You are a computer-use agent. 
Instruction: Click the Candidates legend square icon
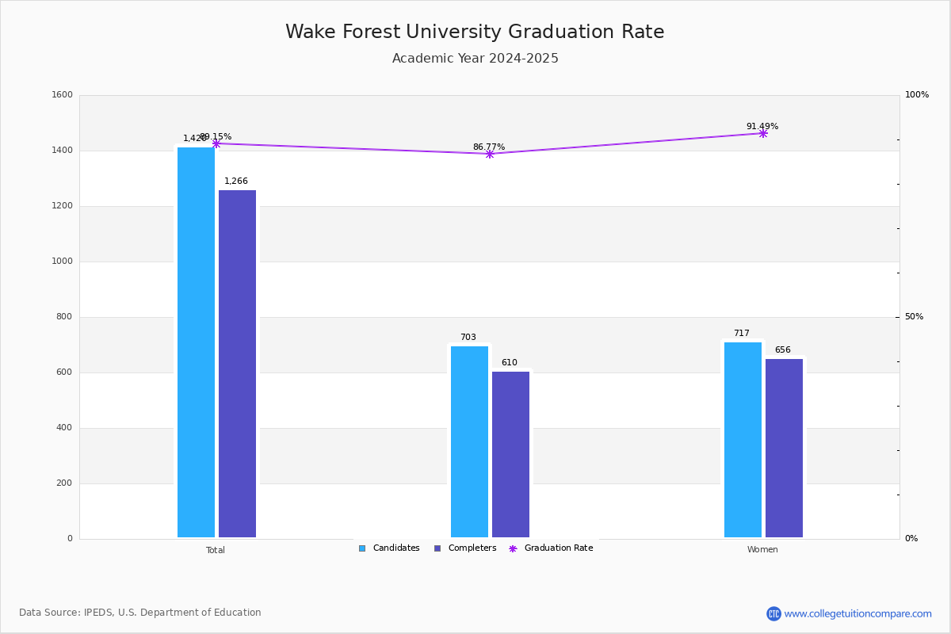point(362,548)
